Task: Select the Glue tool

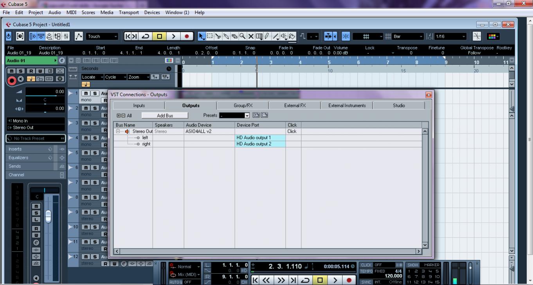Action: pos(226,36)
